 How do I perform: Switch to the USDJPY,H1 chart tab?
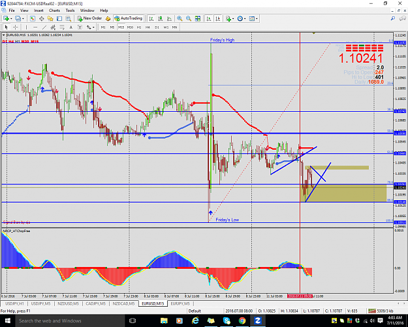pyautogui.click(x=14, y=303)
